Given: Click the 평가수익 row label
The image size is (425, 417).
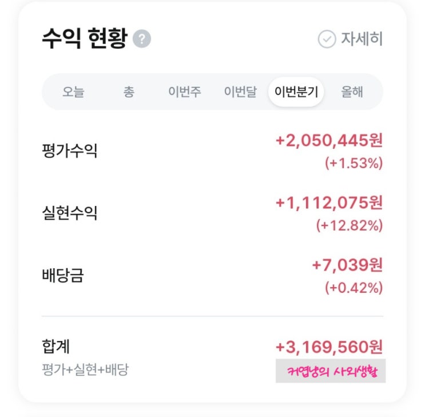Looking at the screenshot, I should click(70, 152).
